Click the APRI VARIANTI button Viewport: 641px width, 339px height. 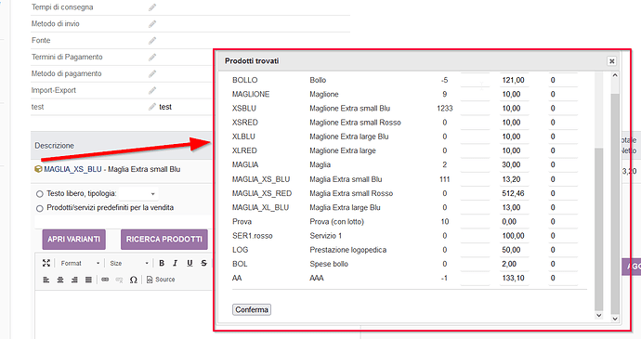(73, 240)
